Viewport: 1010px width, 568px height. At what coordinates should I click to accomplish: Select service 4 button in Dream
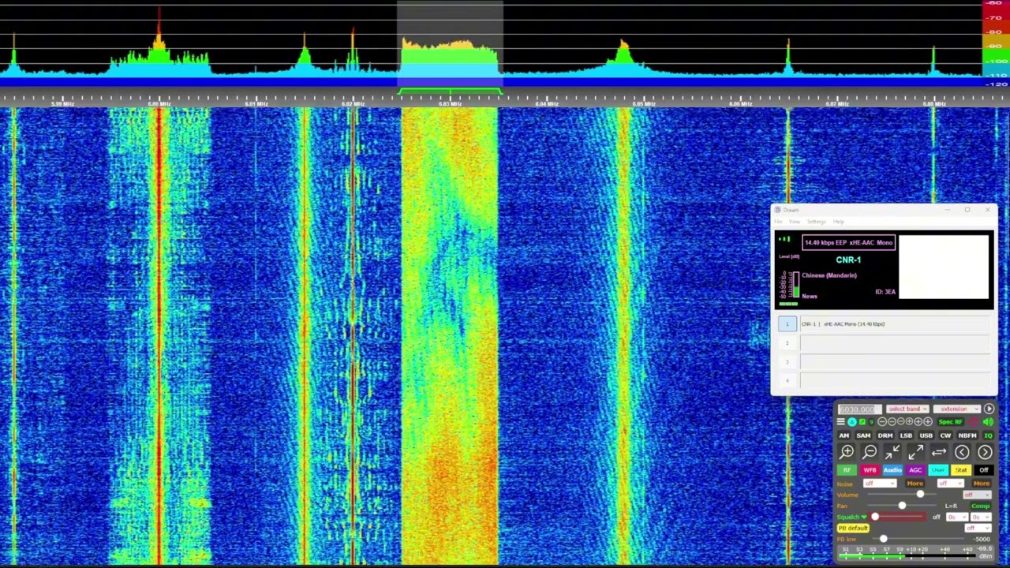tap(787, 380)
